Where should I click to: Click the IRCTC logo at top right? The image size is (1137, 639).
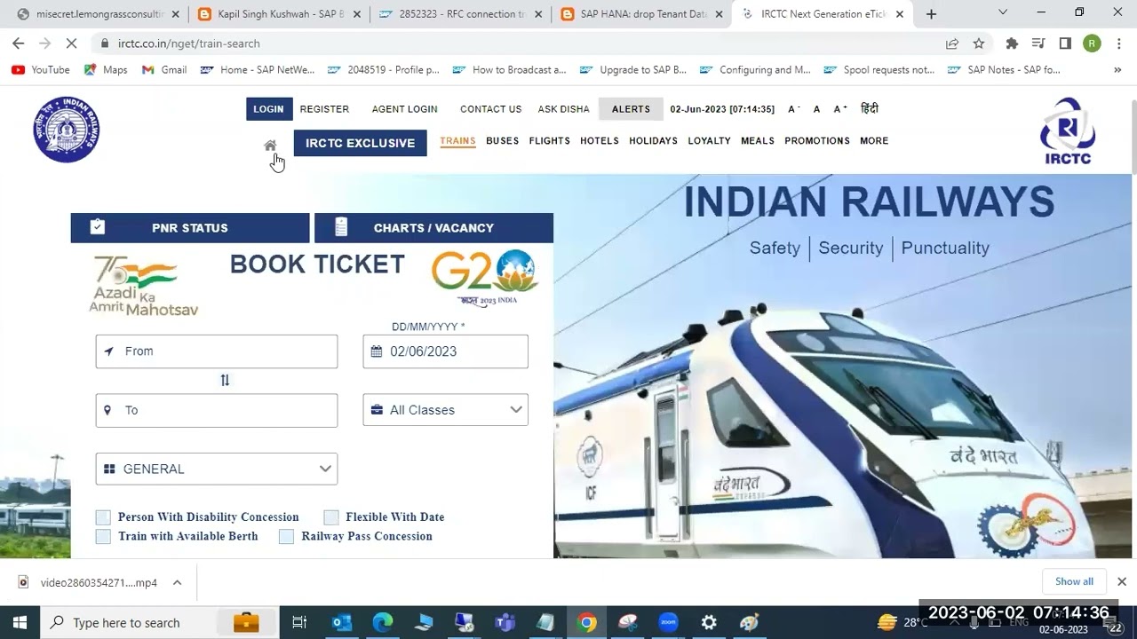click(x=1067, y=130)
